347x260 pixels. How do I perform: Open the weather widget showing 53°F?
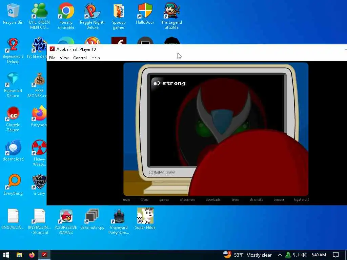(247, 255)
